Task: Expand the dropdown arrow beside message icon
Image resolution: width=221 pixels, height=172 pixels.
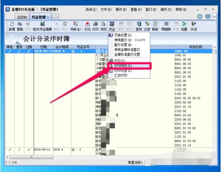Action: (214, 17)
